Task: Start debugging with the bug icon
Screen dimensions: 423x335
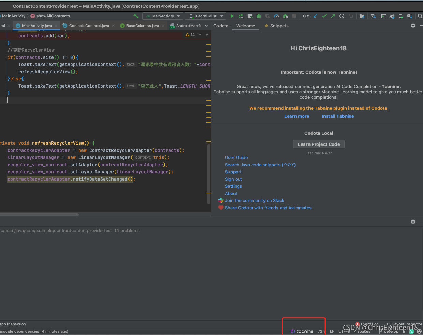Action: [x=258, y=16]
